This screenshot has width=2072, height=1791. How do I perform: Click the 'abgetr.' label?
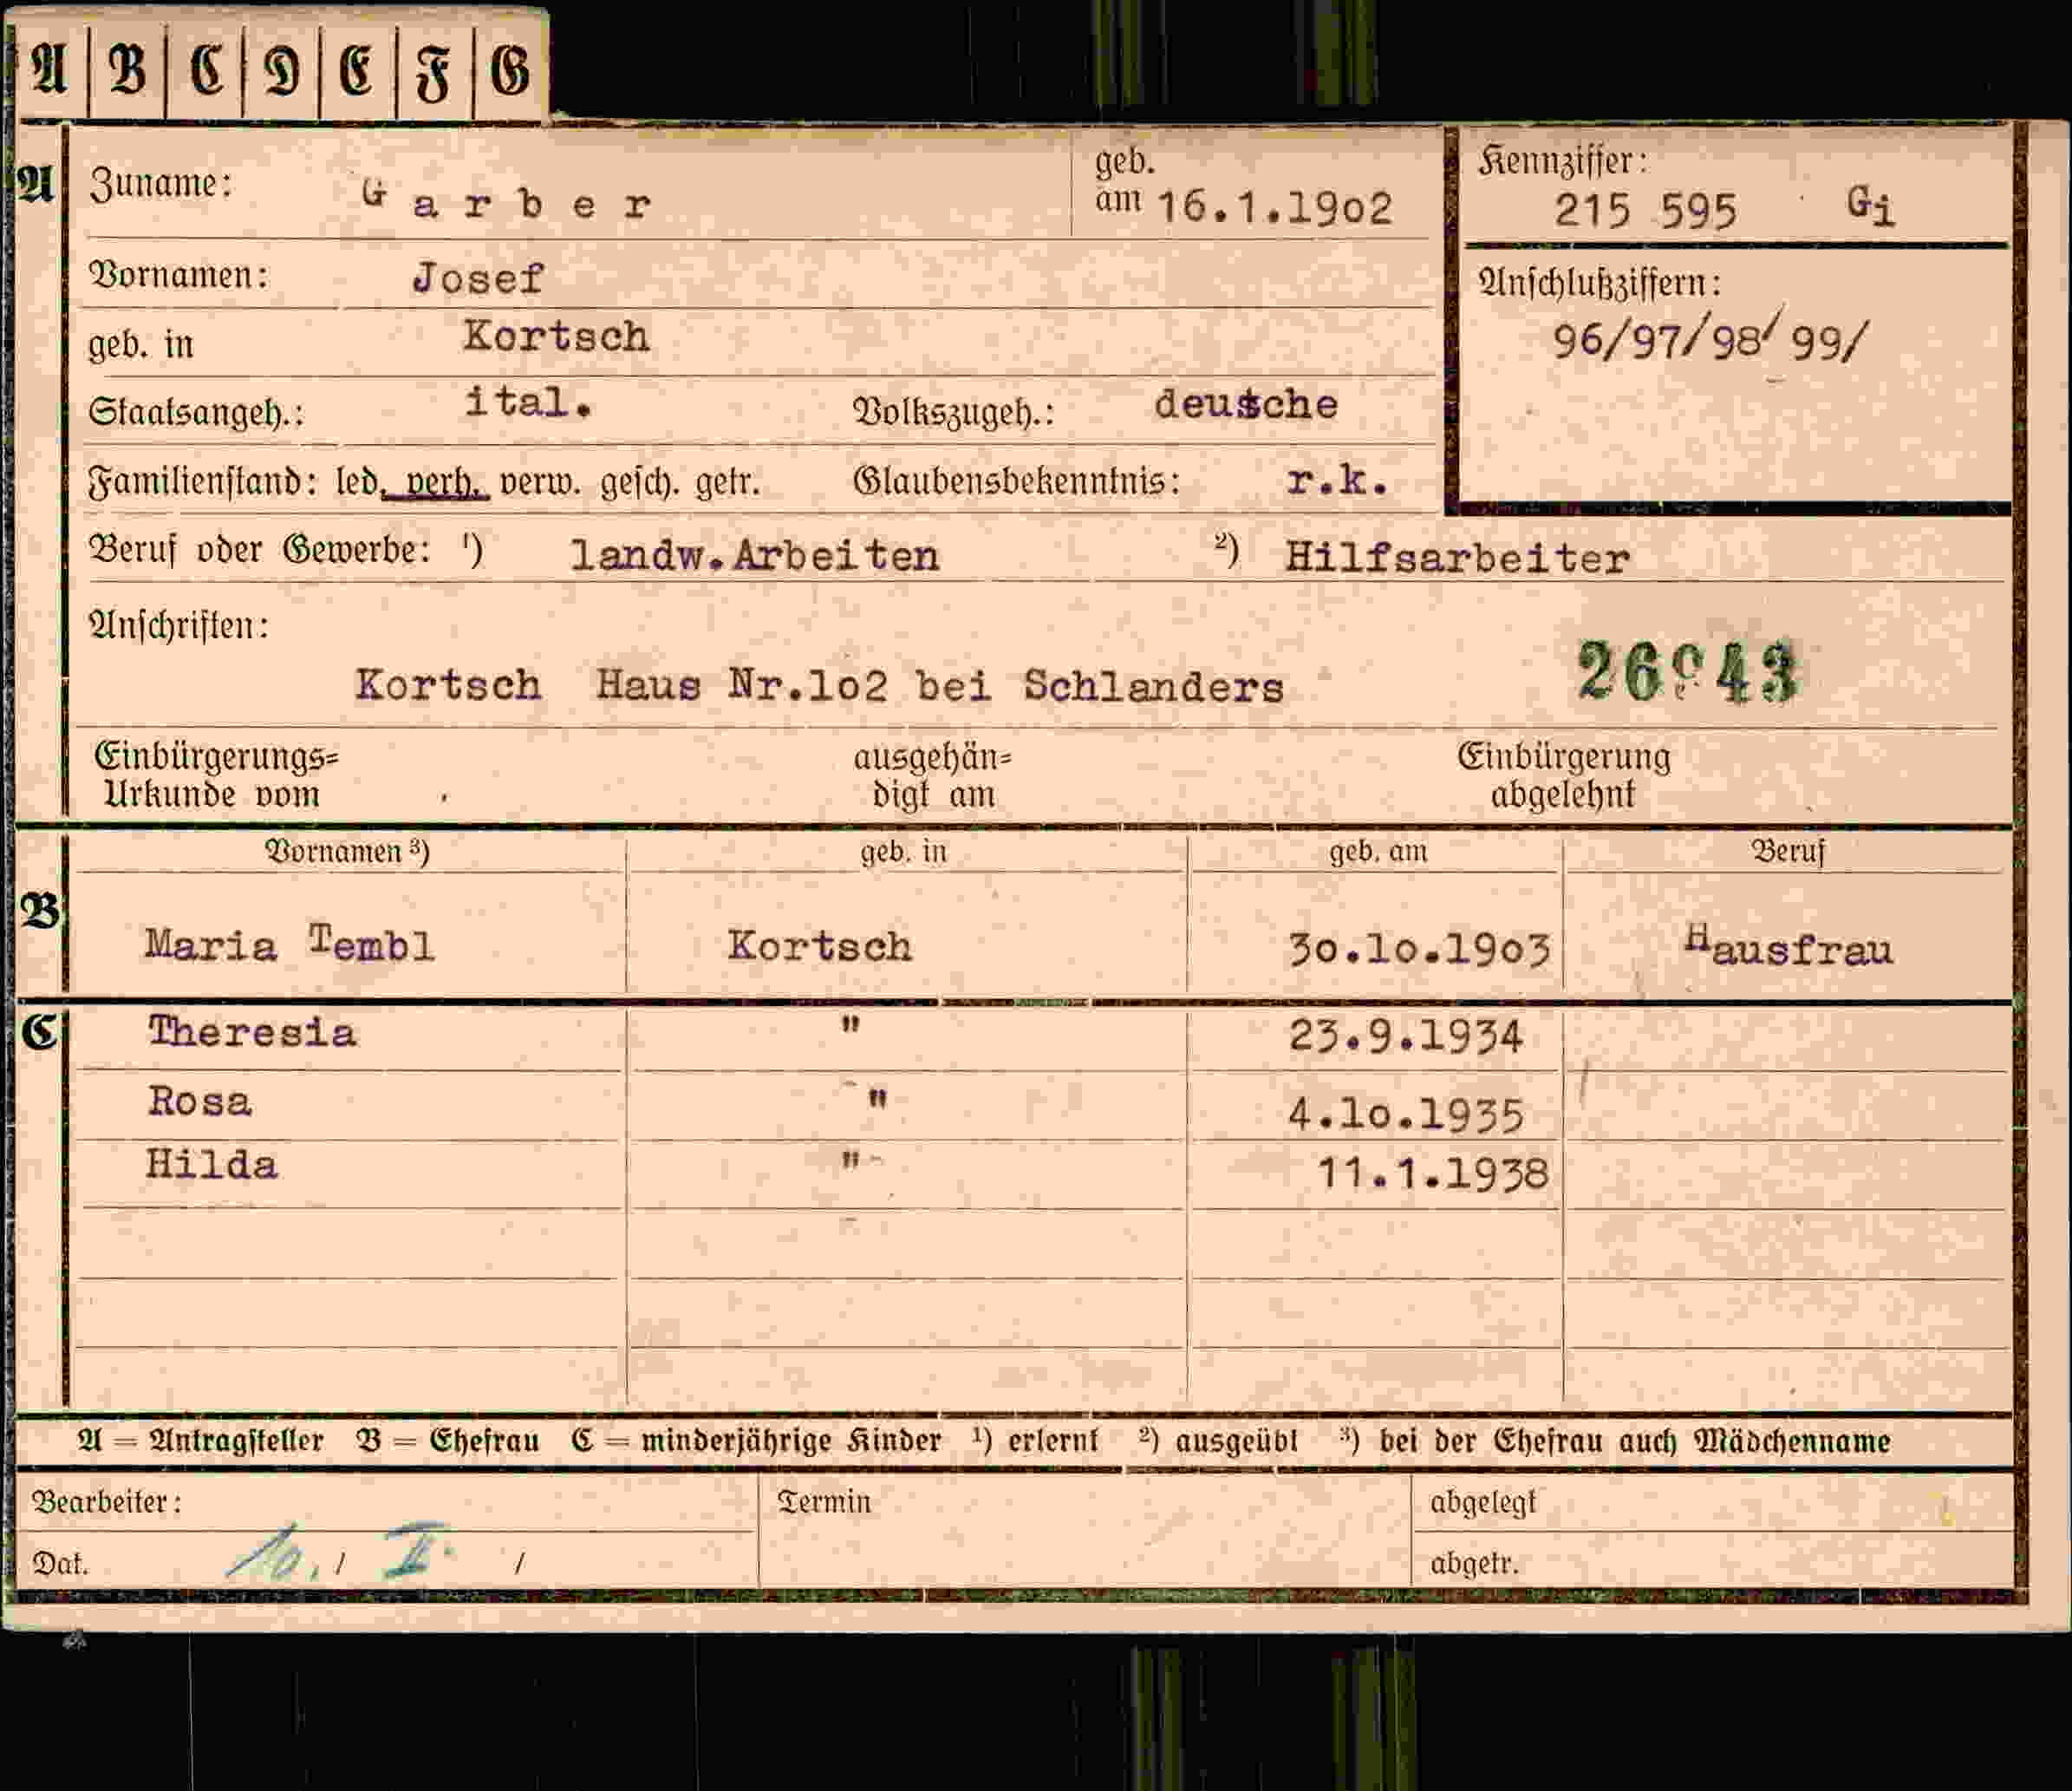[x=1474, y=1563]
